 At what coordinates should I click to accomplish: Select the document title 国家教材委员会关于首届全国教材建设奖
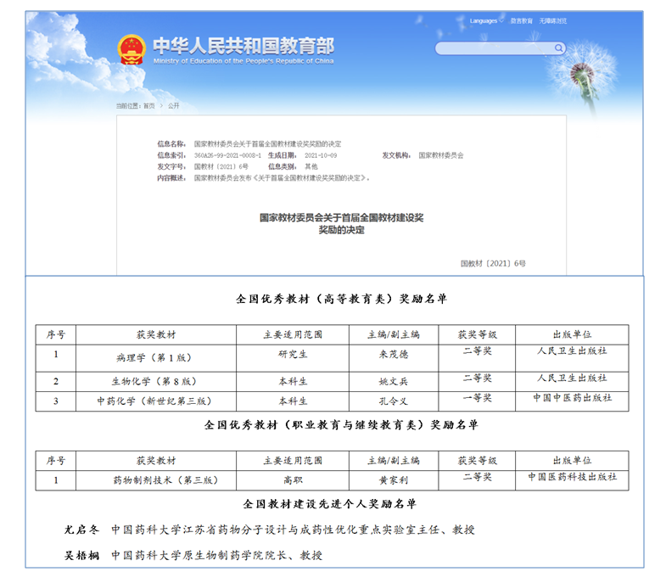pos(342,217)
